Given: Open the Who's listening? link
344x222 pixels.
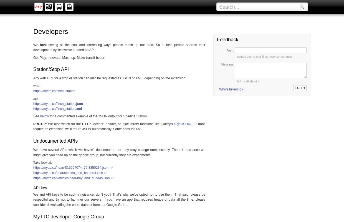Looking at the screenshot, I should click(231, 89).
